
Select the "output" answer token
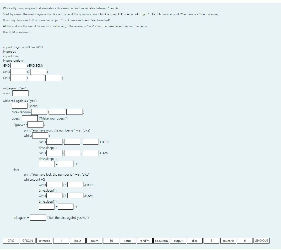click(x=178, y=241)
